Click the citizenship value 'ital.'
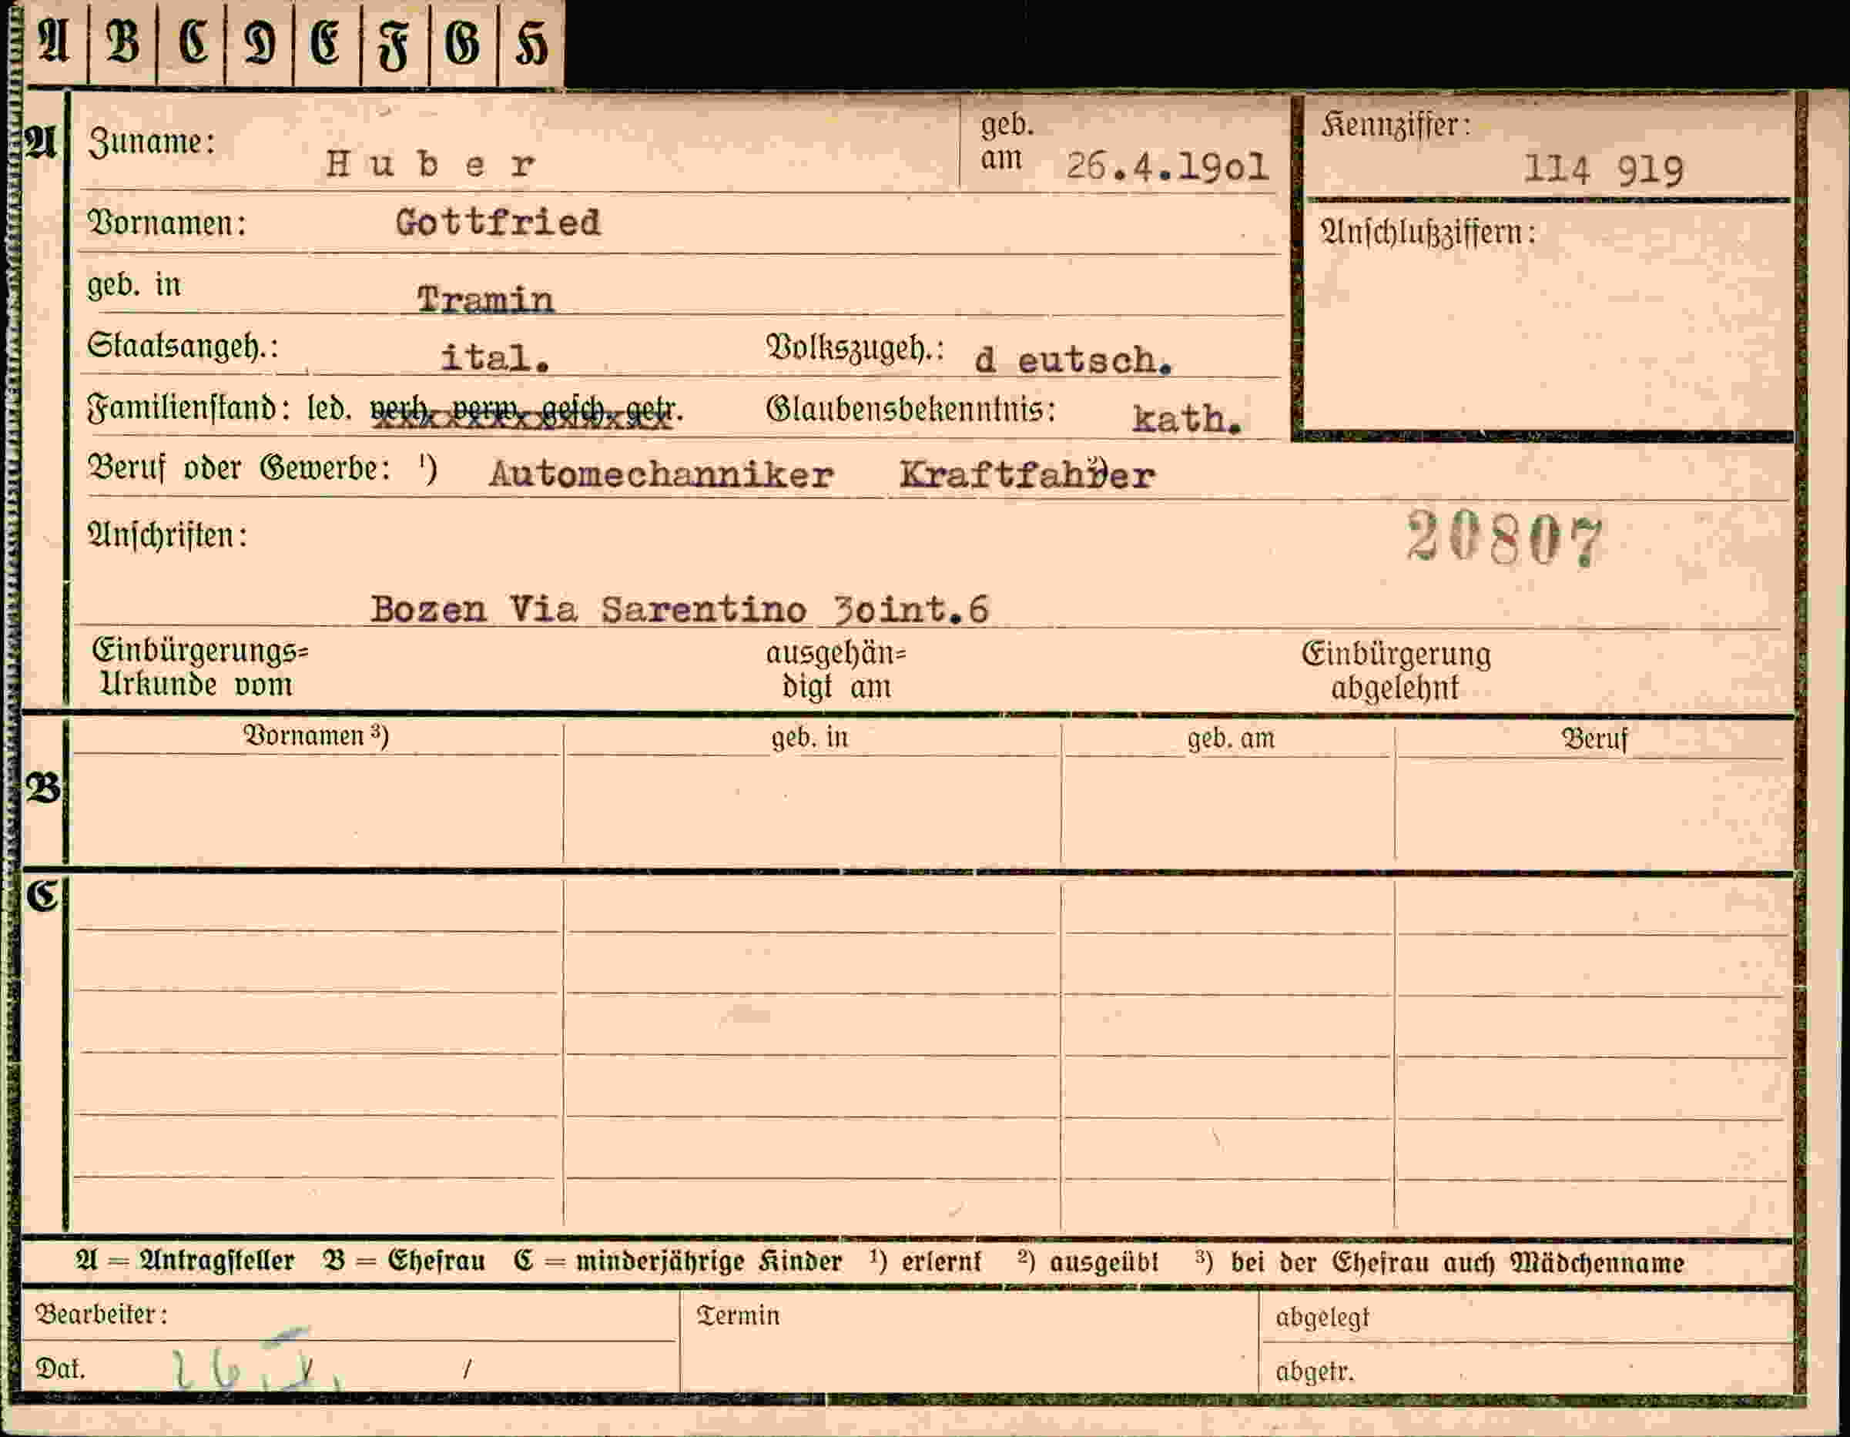 tap(495, 357)
